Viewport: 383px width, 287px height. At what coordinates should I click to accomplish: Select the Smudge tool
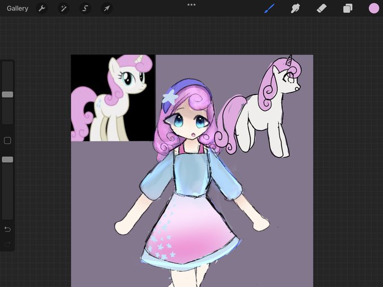(295, 8)
